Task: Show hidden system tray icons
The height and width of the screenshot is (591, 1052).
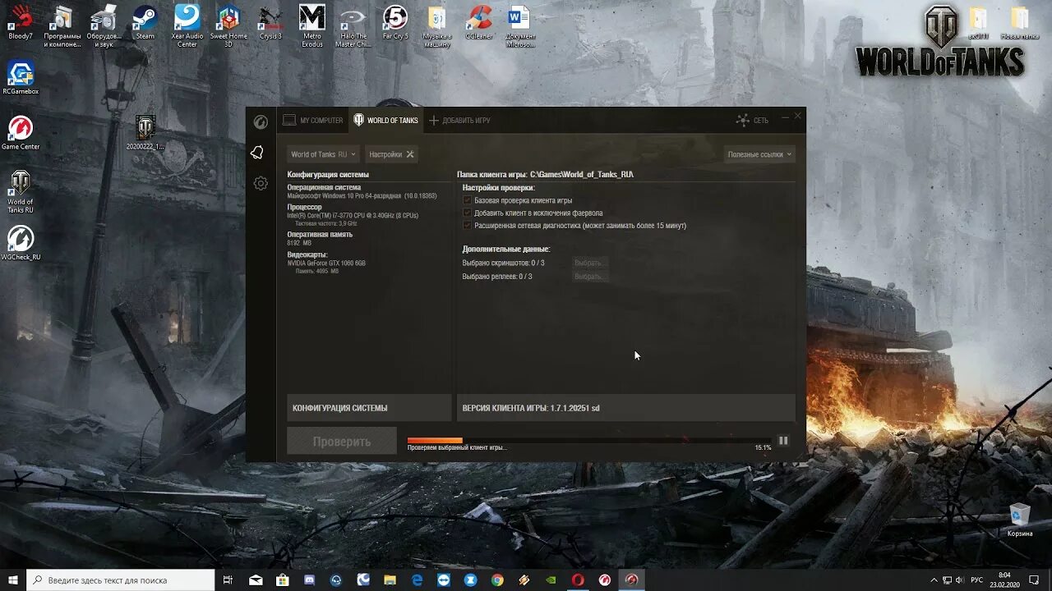Action: (x=933, y=580)
